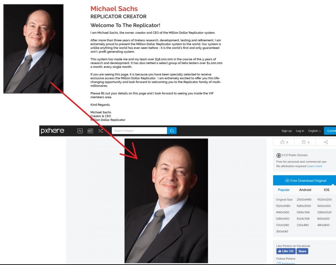The width and height of the screenshot is (336, 265).
Task: Open the HOT images icon
Action: pyautogui.click(x=90, y=131)
